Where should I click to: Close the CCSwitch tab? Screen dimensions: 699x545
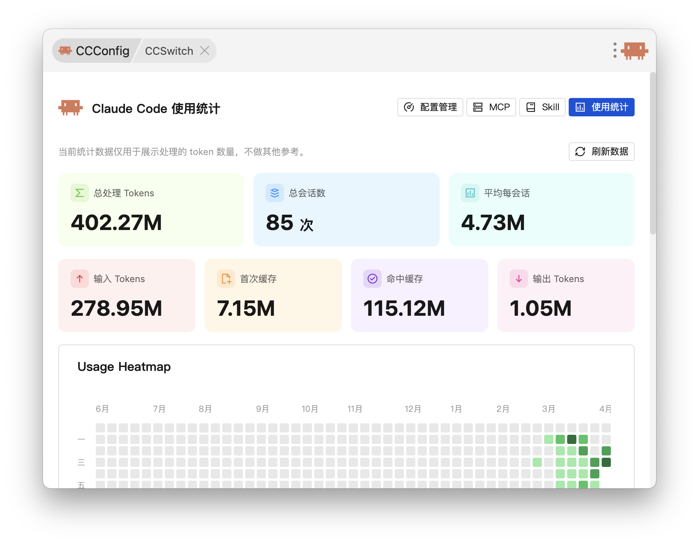pyautogui.click(x=205, y=51)
